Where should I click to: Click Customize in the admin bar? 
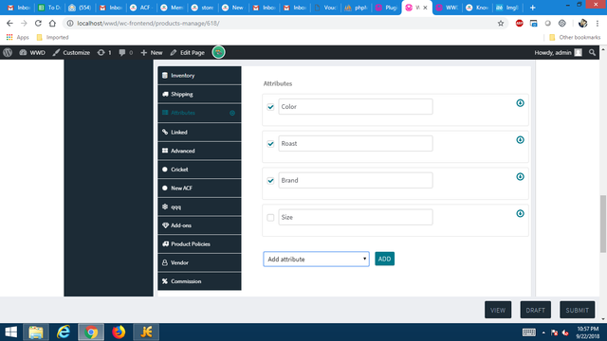click(72, 53)
